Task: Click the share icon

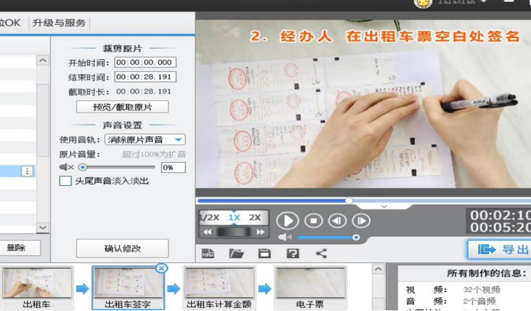Action: (x=321, y=253)
